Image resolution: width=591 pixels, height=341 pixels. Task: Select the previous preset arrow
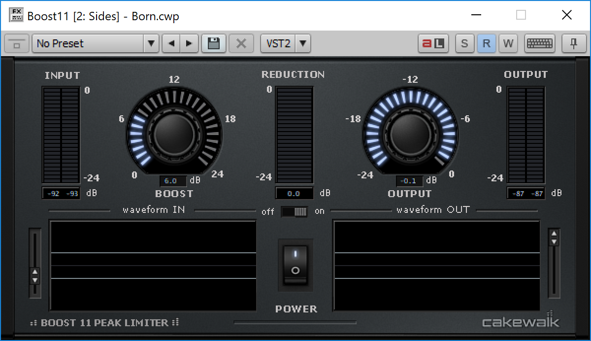tap(171, 43)
